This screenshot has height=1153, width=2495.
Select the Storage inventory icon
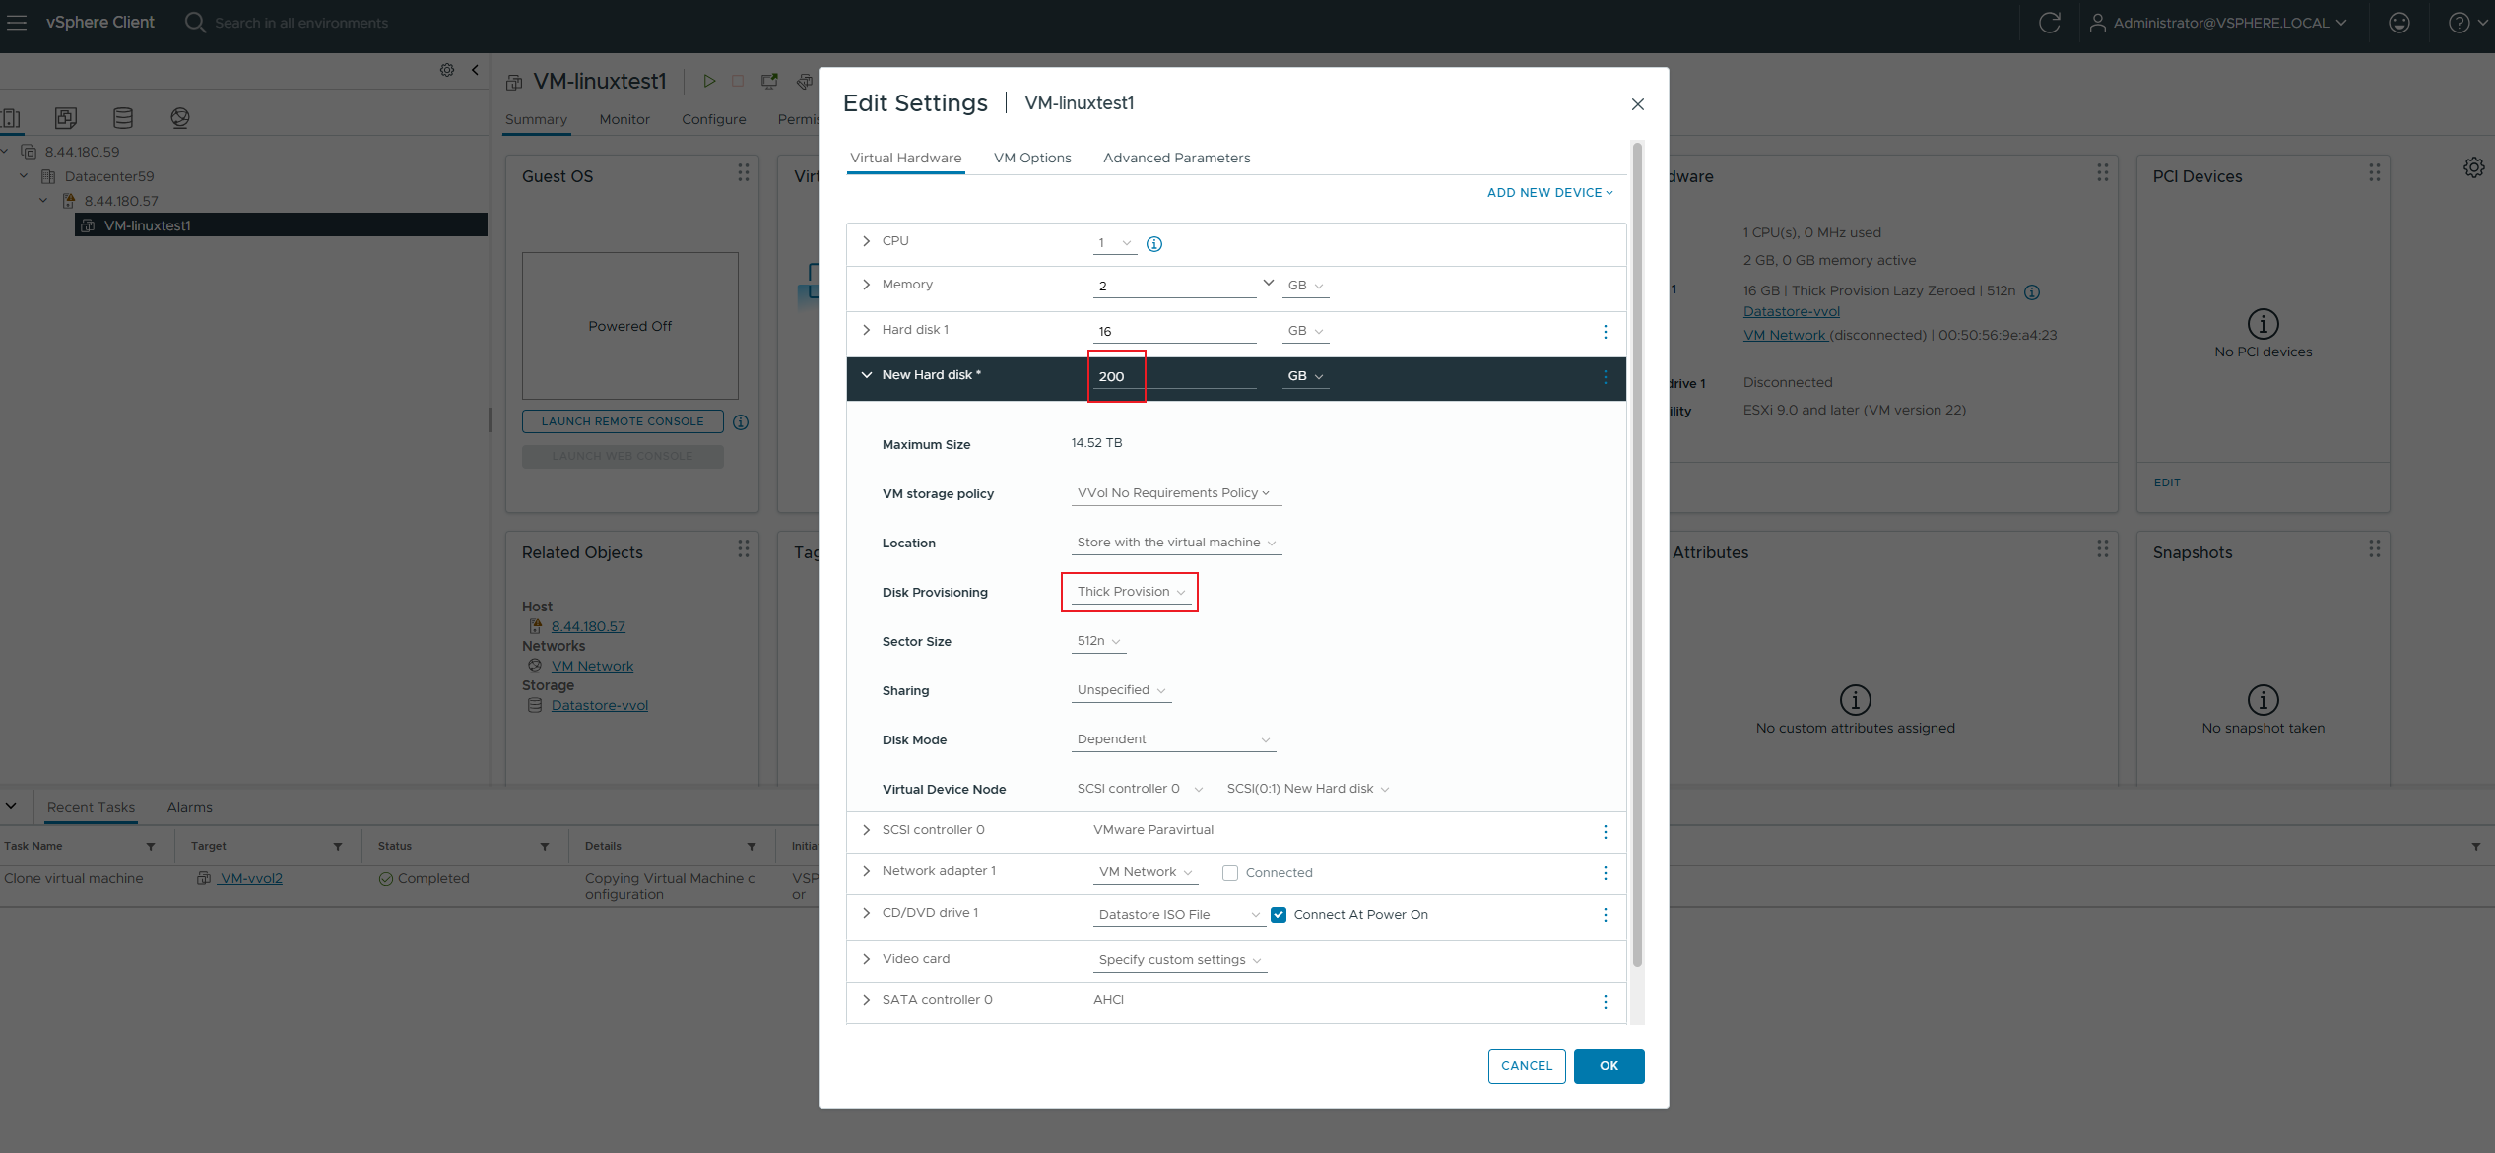pos(123,118)
